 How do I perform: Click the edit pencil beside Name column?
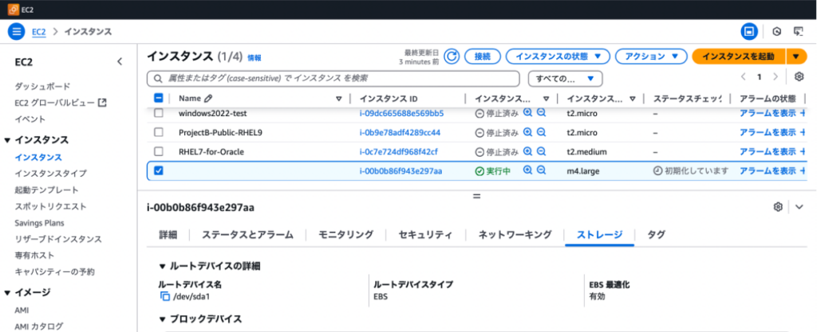208,98
